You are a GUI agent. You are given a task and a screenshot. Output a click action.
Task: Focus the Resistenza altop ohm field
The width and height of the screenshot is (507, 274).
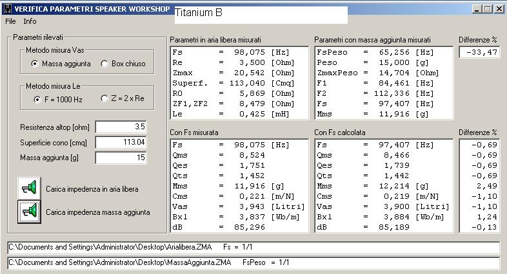click(x=121, y=127)
